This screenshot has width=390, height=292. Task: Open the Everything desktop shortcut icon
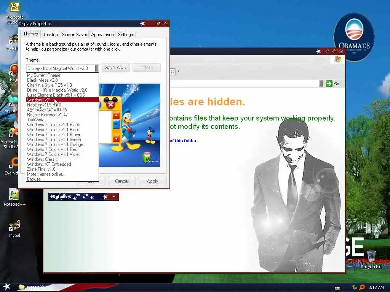[14, 163]
